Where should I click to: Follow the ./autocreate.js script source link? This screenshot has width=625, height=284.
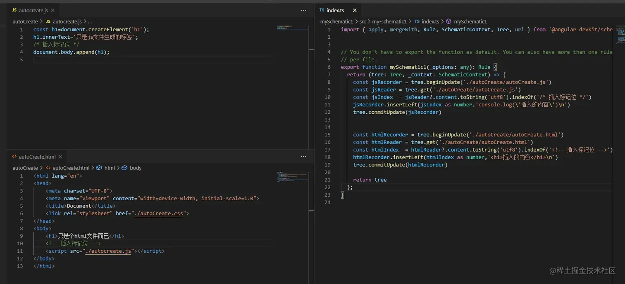click(108, 251)
